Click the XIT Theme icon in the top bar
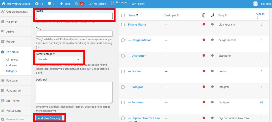Screen dimensions: 272x122 [91, 4]
